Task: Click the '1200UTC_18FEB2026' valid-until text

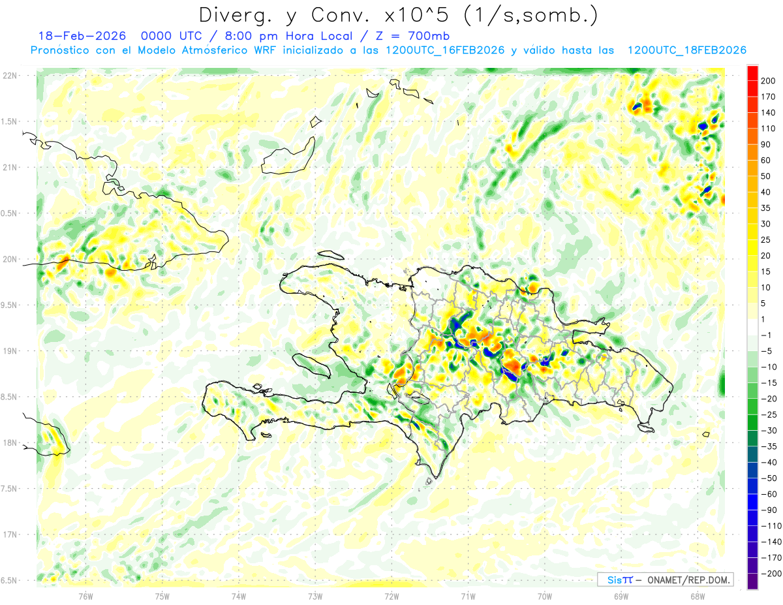Action: (686, 50)
